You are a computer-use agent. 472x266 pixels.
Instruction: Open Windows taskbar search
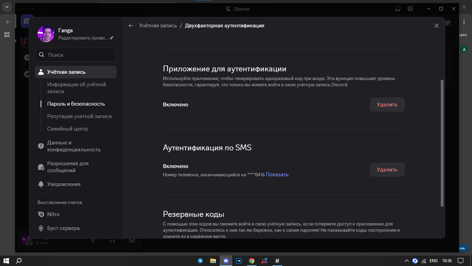point(19,261)
